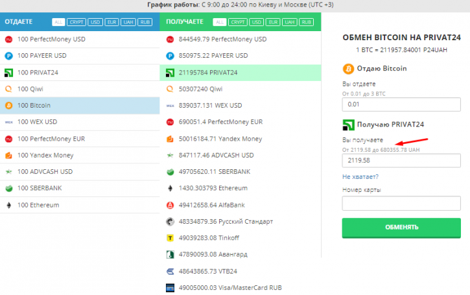This screenshot has height=295, width=470.
Task: Select CRYPT filter under ОТДАЕТЕ
Action: tap(76, 22)
